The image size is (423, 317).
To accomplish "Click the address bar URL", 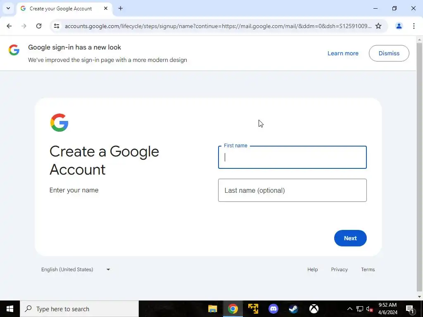I will pyautogui.click(x=218, y=26).
